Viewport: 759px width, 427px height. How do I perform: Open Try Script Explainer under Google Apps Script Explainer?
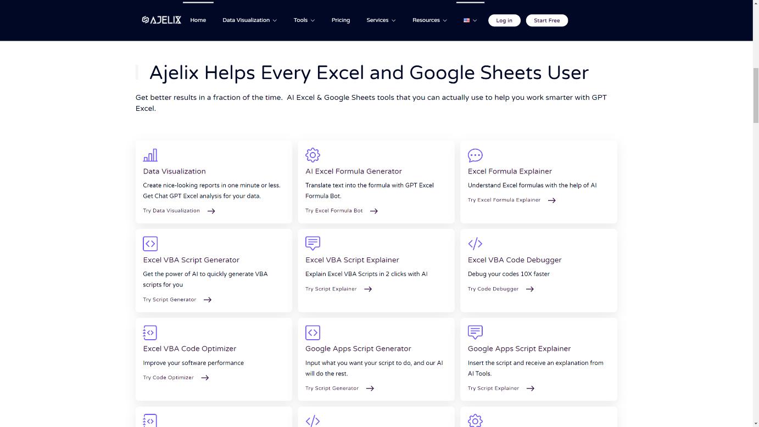point(493,388)
